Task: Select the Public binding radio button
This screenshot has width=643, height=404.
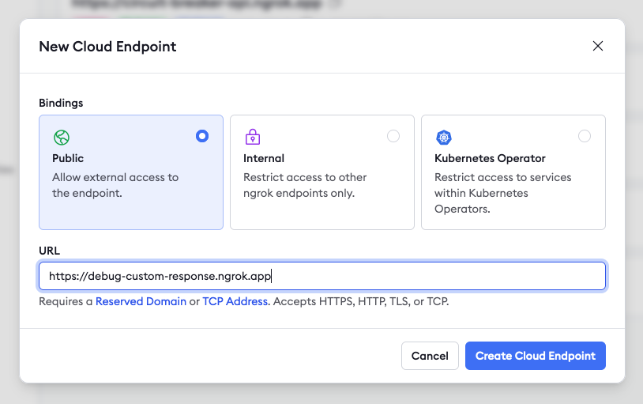Action: pyautogui.click(x=202, y=136)
